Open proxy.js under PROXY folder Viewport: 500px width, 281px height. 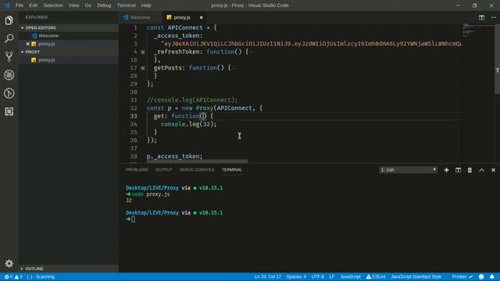[x=69, y=60]
